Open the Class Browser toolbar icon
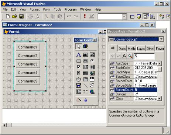The height and width of the screenshot is (135, 171). 162,17
